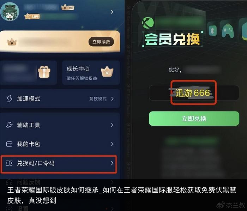Click the lightning icon beside 加速模式
247x211 pixels.
click(9, 99)
